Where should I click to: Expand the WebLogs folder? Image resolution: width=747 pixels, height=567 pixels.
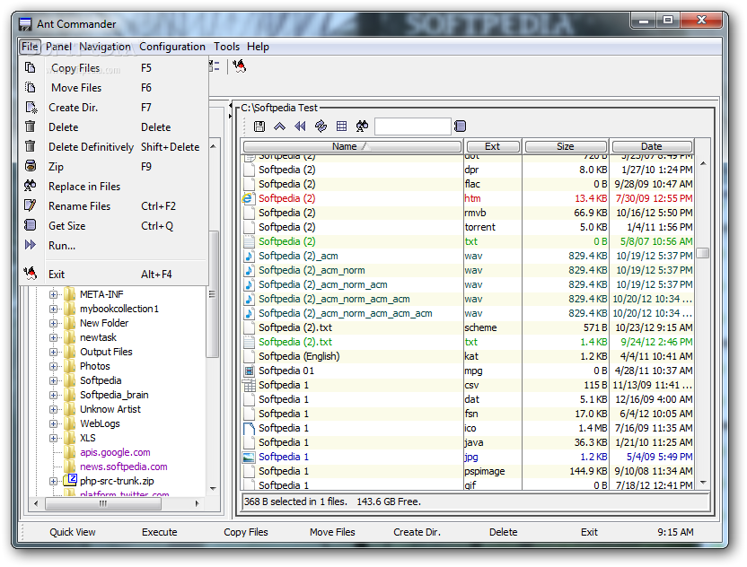click(x=53, y=423)
